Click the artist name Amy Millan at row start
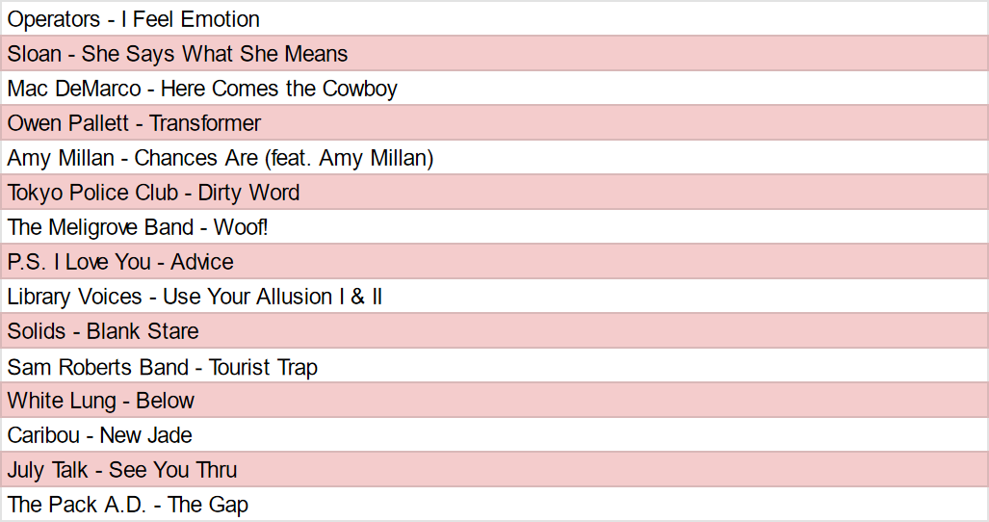 61,158
